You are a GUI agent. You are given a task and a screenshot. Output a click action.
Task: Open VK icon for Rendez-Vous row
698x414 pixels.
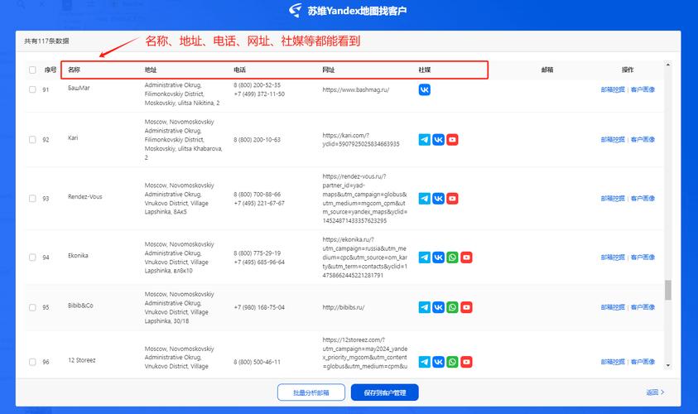tap(439, 199)
